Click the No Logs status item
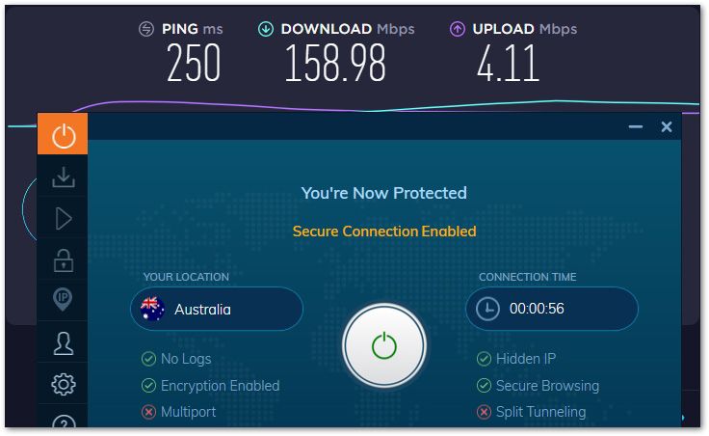709x436 pixels. point(176,359)
